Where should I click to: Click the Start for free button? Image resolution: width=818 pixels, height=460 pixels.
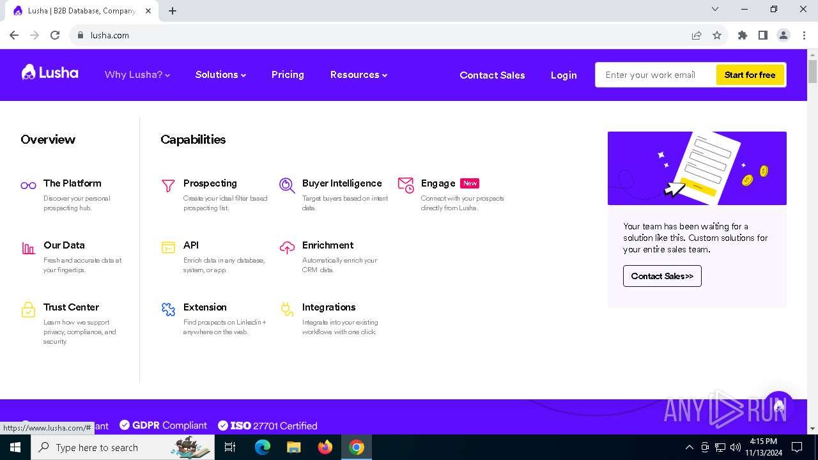750,75
